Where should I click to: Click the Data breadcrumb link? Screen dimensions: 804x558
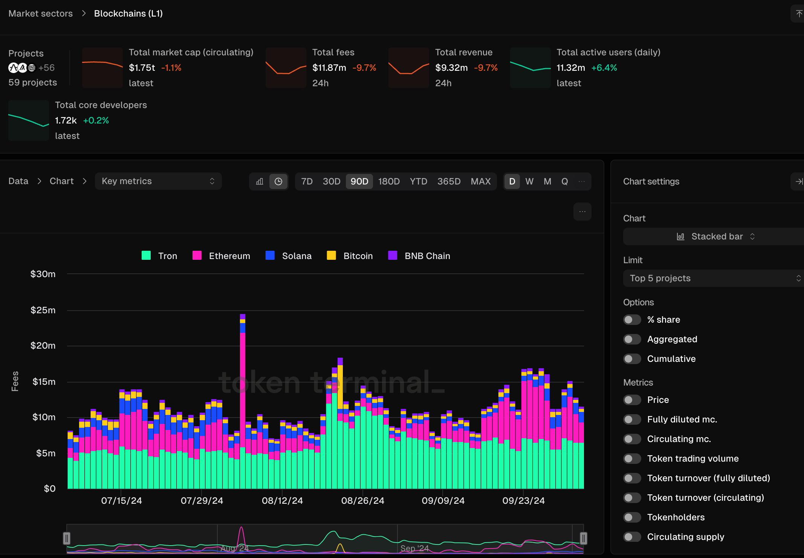18,181
